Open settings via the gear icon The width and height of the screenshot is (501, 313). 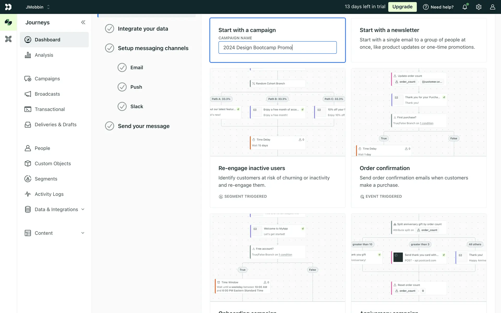click(479, 7)
